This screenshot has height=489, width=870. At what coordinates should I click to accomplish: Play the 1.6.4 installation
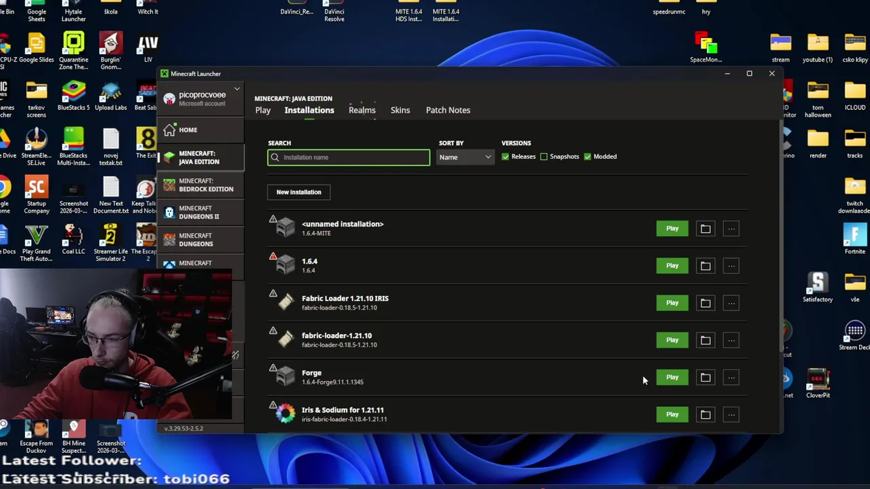pos(672,266)
